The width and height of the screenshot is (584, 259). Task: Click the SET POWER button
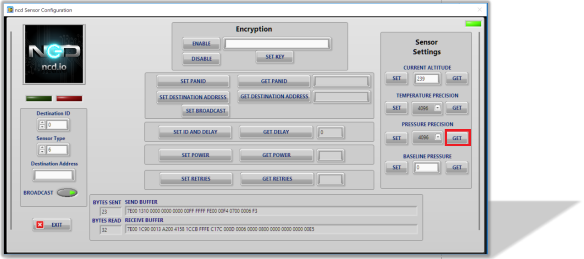point(195,155)
